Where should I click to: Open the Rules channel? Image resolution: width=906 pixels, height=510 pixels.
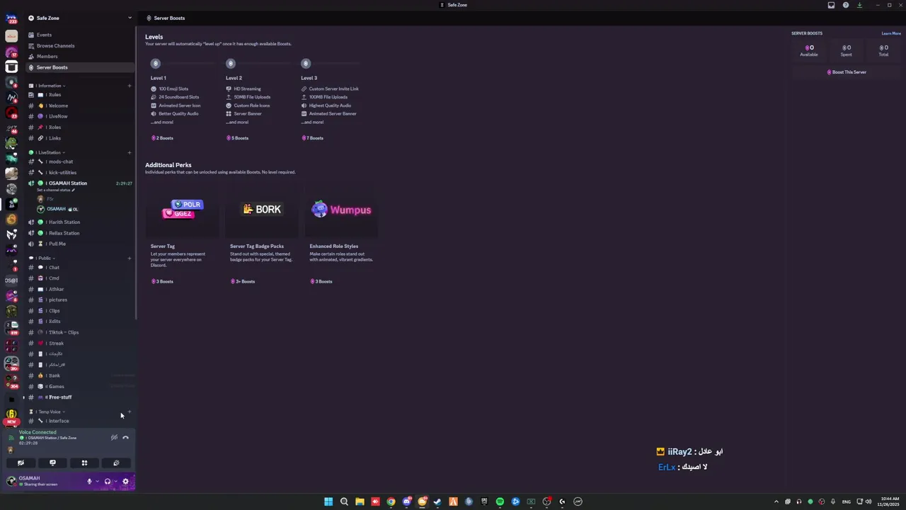[80, 95]
